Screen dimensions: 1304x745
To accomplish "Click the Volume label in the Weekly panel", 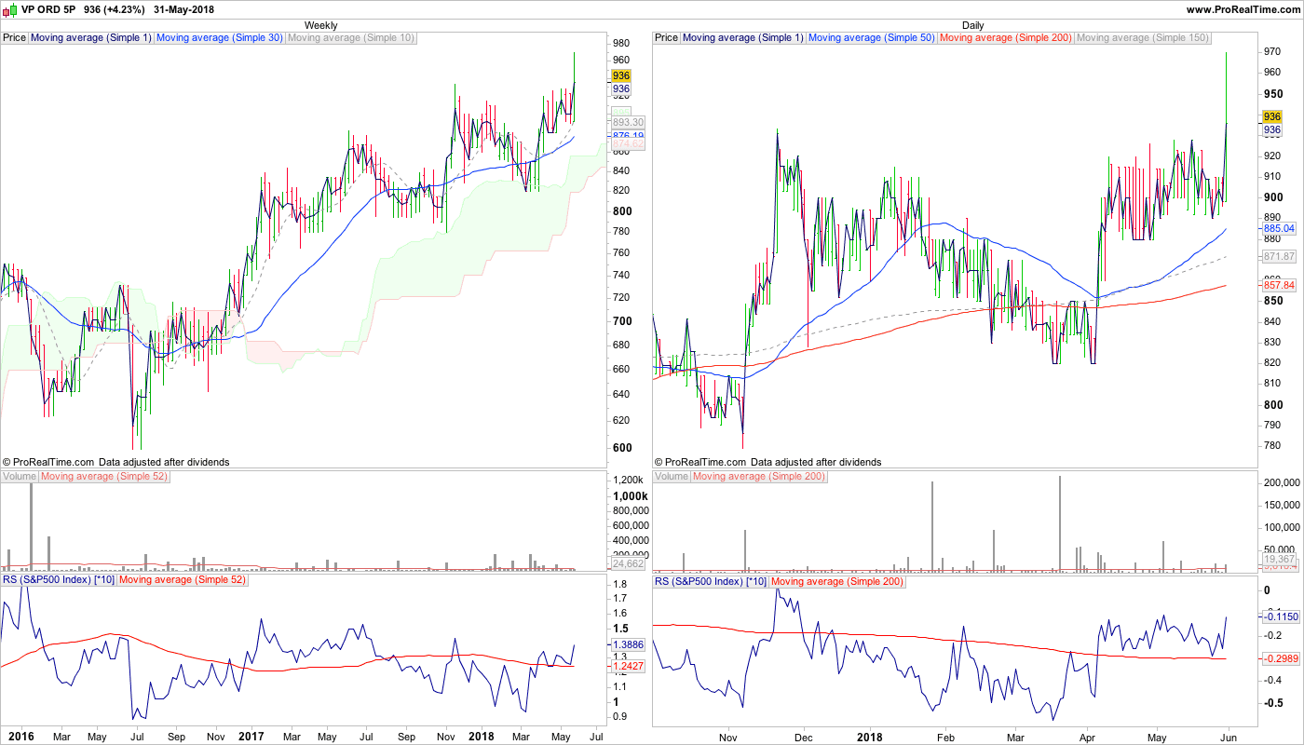I will coord(20,477).
